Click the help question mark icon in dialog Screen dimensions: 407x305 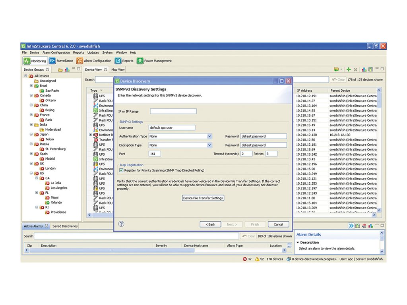click(x=121, y=224)
